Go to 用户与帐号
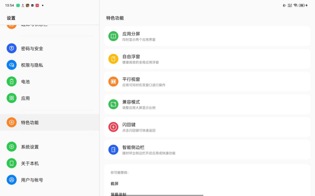The width and height of the screenshot is (315, 196). 50,180
